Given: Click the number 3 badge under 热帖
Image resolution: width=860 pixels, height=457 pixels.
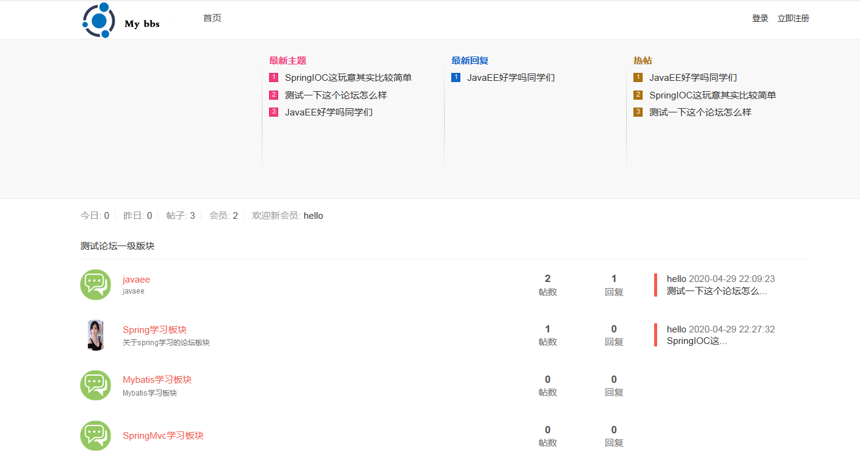Looking at the screenshot, I should tap(638, 112).
